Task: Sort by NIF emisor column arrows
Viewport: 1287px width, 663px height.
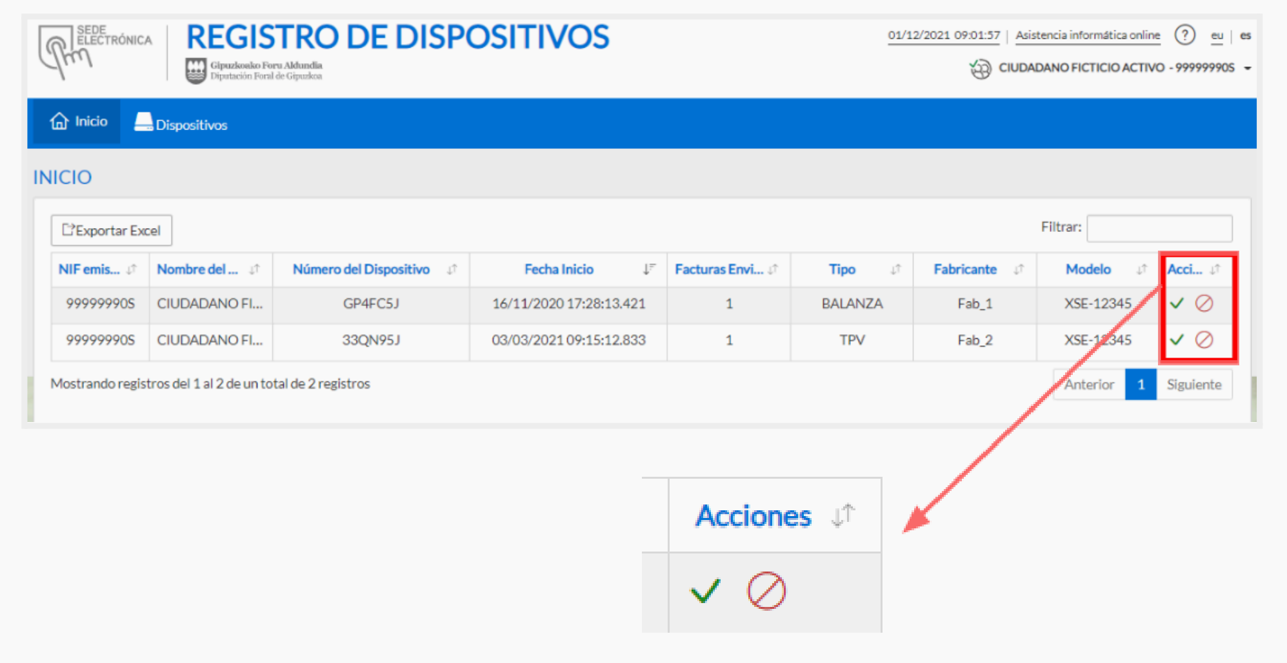Action: (x=132, y=269)
